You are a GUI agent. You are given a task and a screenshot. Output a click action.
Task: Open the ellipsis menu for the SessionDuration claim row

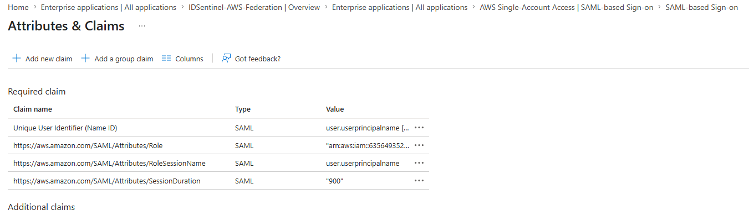tap(419, 181)
